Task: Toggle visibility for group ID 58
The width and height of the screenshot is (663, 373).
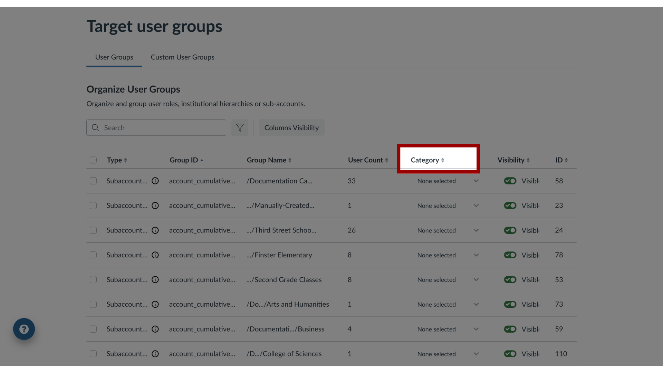Action: tap(510, 181)
